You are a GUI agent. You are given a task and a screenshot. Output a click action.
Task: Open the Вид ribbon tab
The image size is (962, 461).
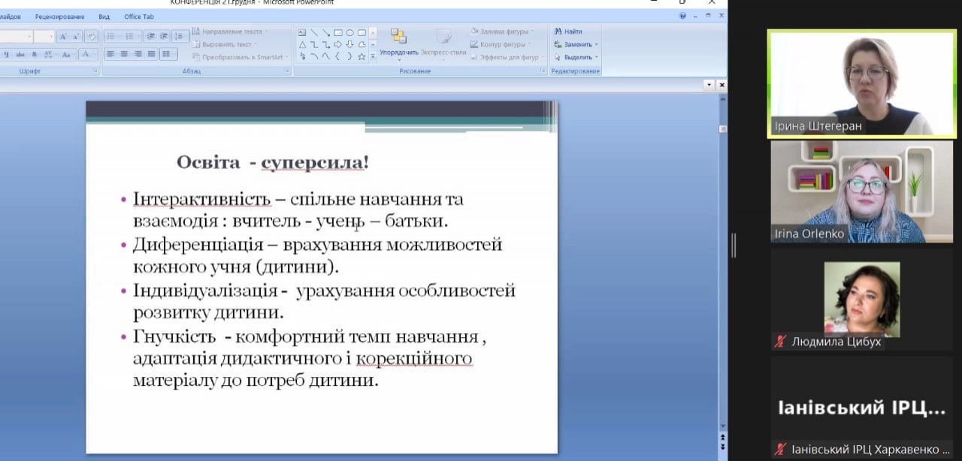pos(104,17)
